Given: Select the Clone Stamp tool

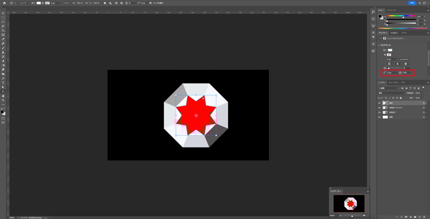Looking at the screenshot, I should coord(3,52).
